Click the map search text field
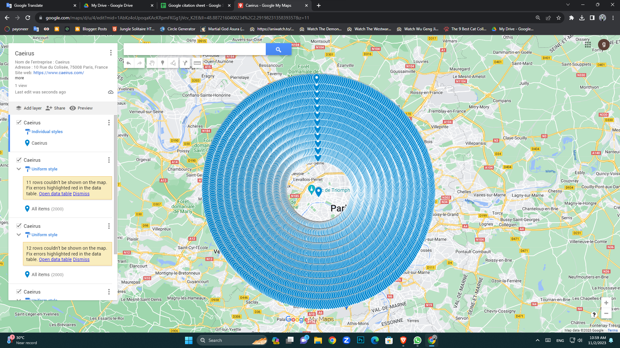The image size is (620, 348). [194, 49]
